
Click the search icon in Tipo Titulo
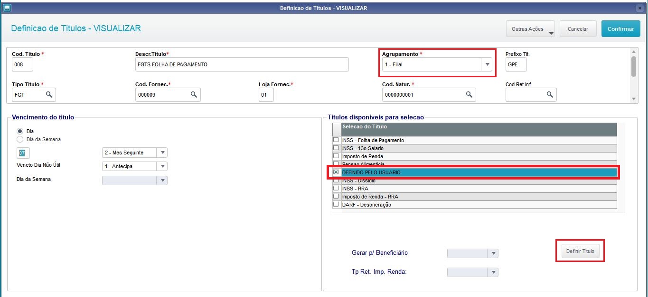(49, 95)
